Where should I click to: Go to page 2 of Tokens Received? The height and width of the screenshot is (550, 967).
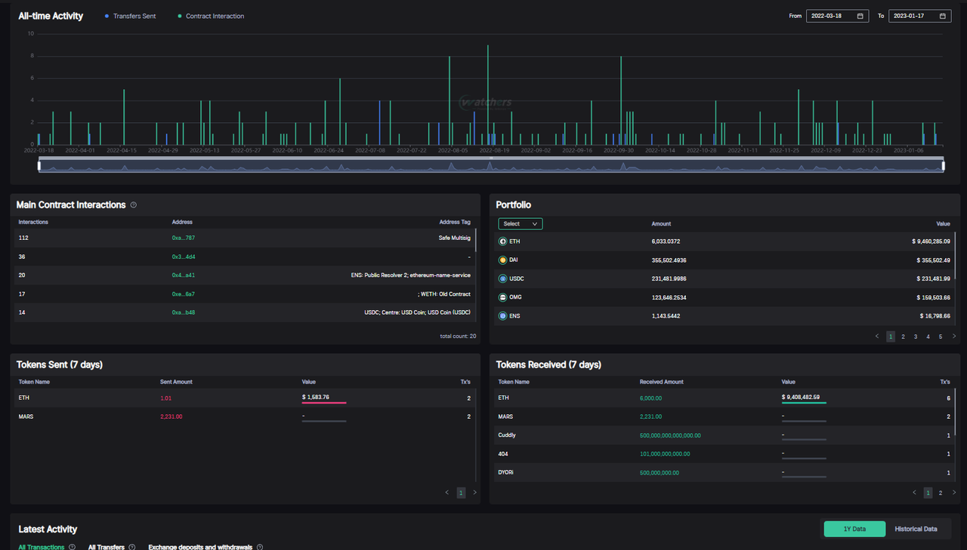[941, 493]
